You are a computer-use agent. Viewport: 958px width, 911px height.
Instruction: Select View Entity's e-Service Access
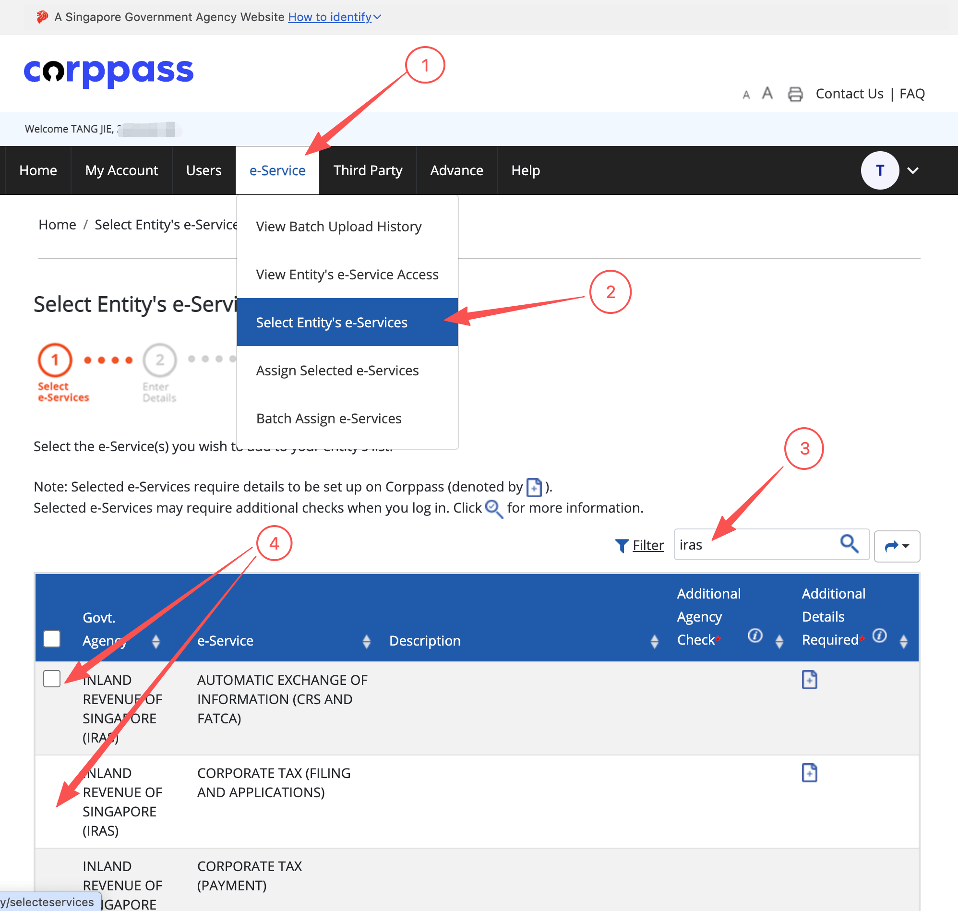(347, 275)
